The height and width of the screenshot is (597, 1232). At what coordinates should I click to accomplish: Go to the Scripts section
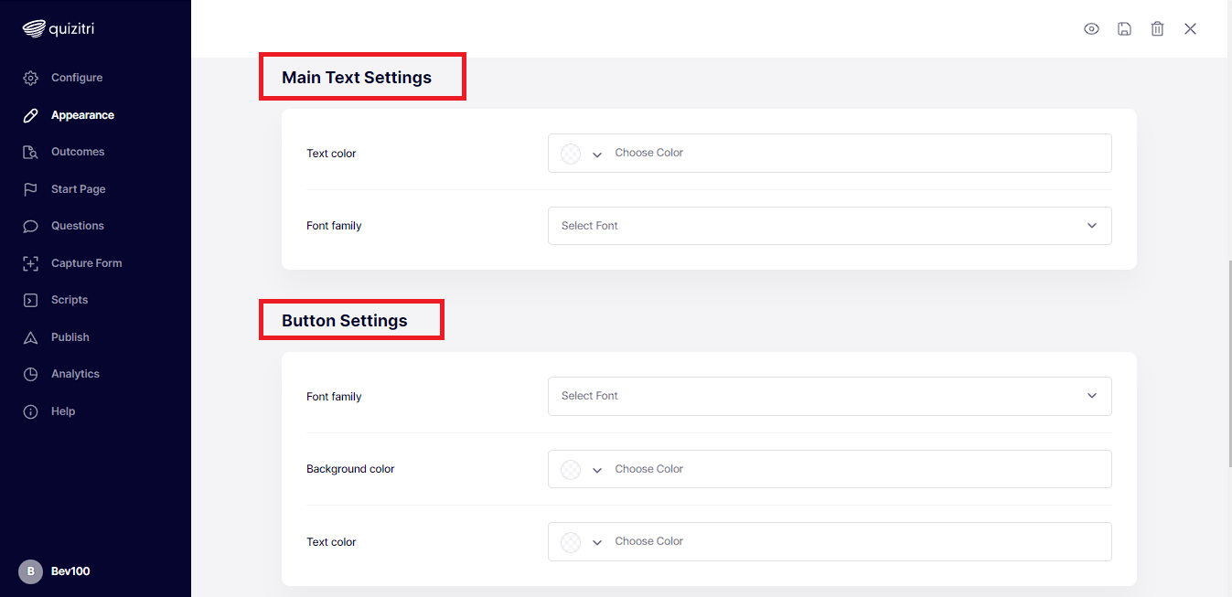tap(70, 300)
